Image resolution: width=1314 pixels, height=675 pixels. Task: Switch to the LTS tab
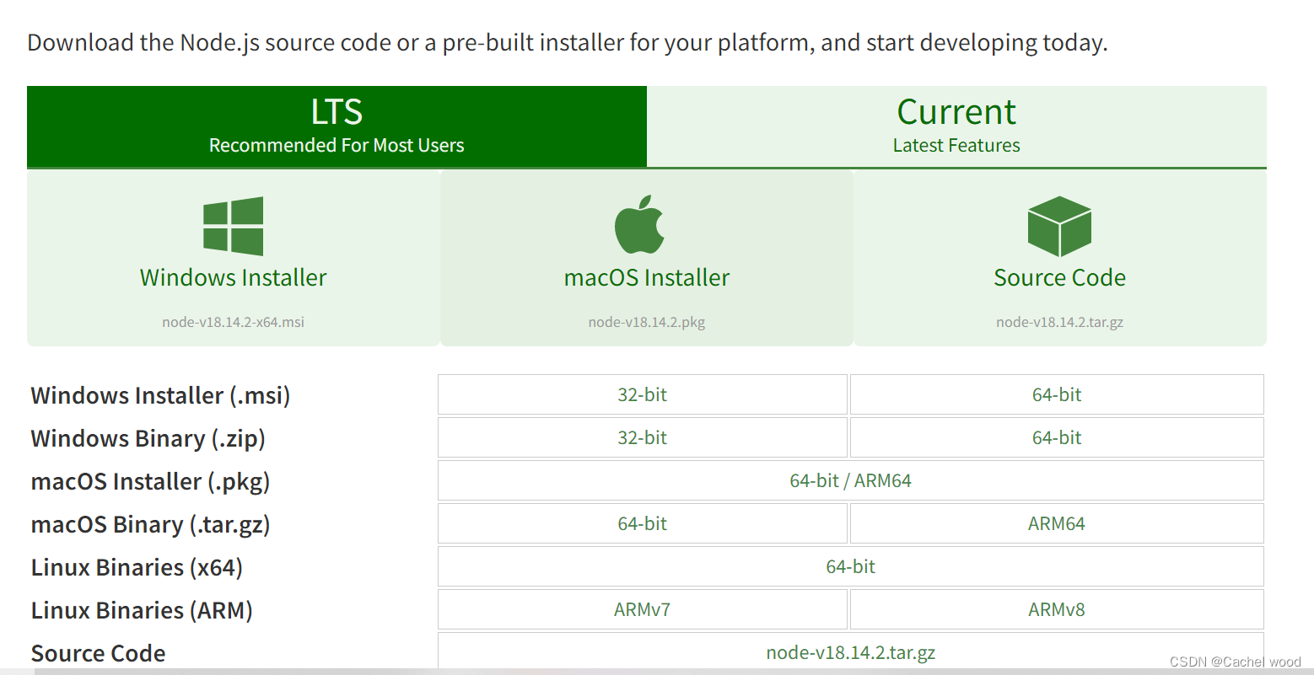337,126
